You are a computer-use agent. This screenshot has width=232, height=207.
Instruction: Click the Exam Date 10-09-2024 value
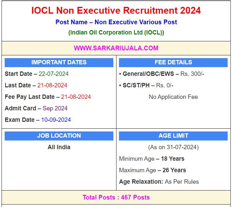(x=56, y=120)
